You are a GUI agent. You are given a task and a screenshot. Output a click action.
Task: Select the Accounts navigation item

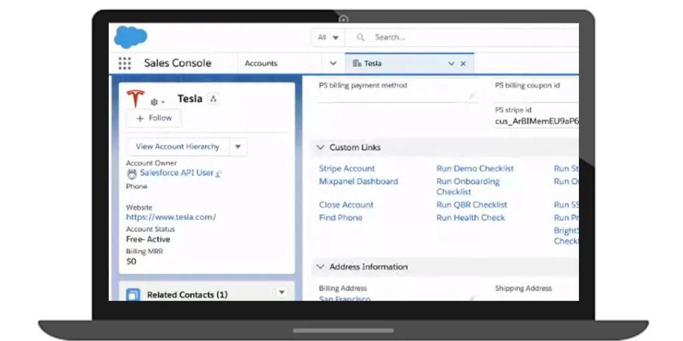[x=261, y=63]
